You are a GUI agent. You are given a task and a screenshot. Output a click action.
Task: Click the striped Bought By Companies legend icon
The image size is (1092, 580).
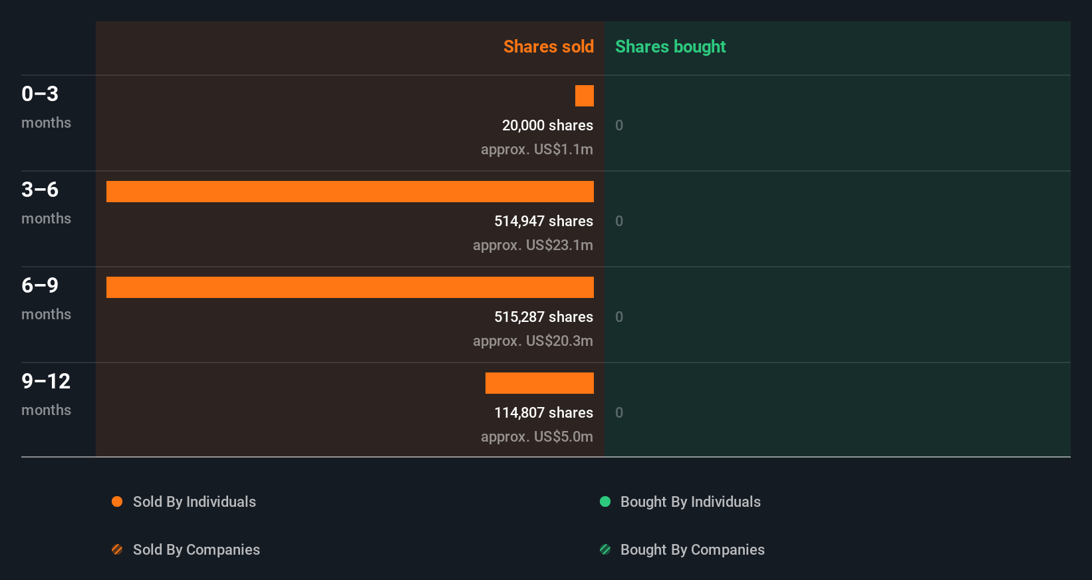[x=605, y=549]
